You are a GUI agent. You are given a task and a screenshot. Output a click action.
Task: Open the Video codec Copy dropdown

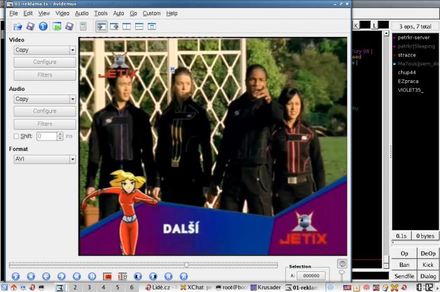click(x=45, y=50)
